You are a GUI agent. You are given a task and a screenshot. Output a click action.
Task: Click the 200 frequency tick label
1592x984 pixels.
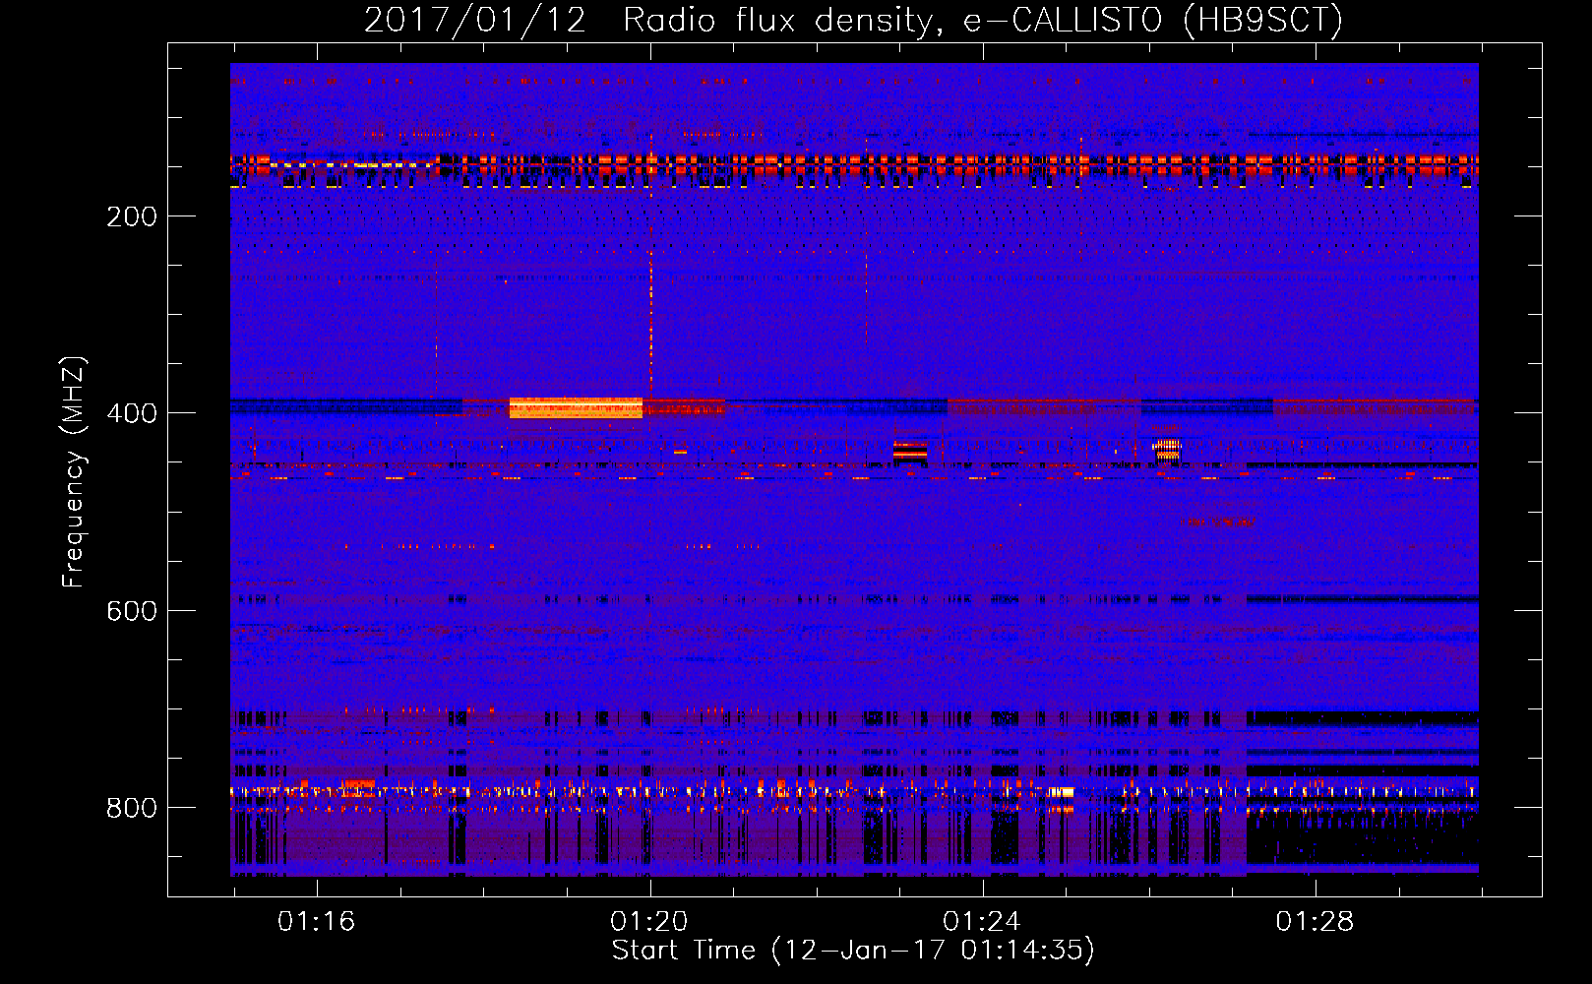point(132,216)
